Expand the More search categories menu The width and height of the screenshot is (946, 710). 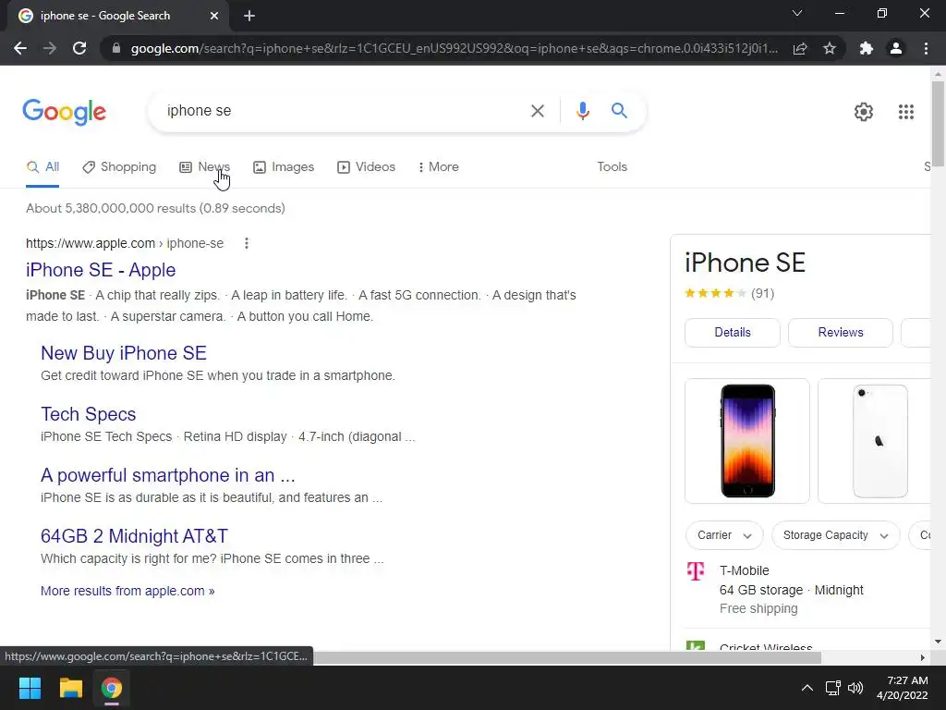click(438, 167)
